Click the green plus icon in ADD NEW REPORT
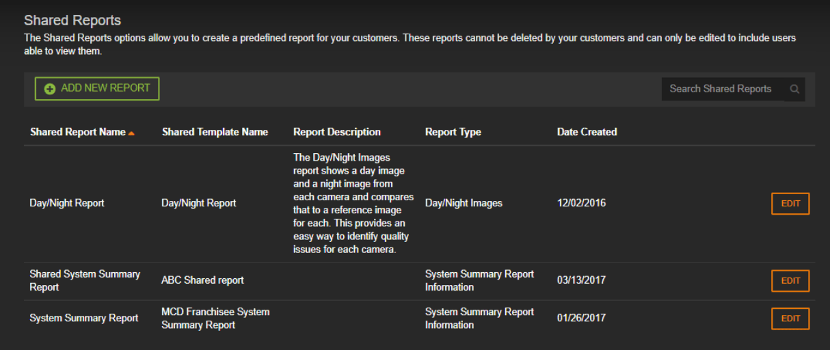This screenshot has width=830, height=350. [49, 89]
